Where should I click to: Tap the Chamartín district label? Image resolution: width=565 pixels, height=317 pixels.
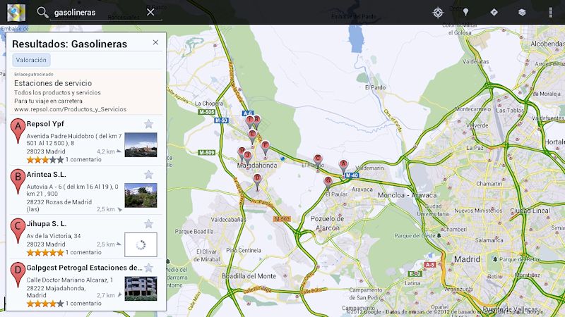489,184
